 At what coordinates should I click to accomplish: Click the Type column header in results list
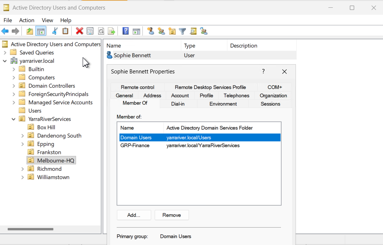click(204, 46)
